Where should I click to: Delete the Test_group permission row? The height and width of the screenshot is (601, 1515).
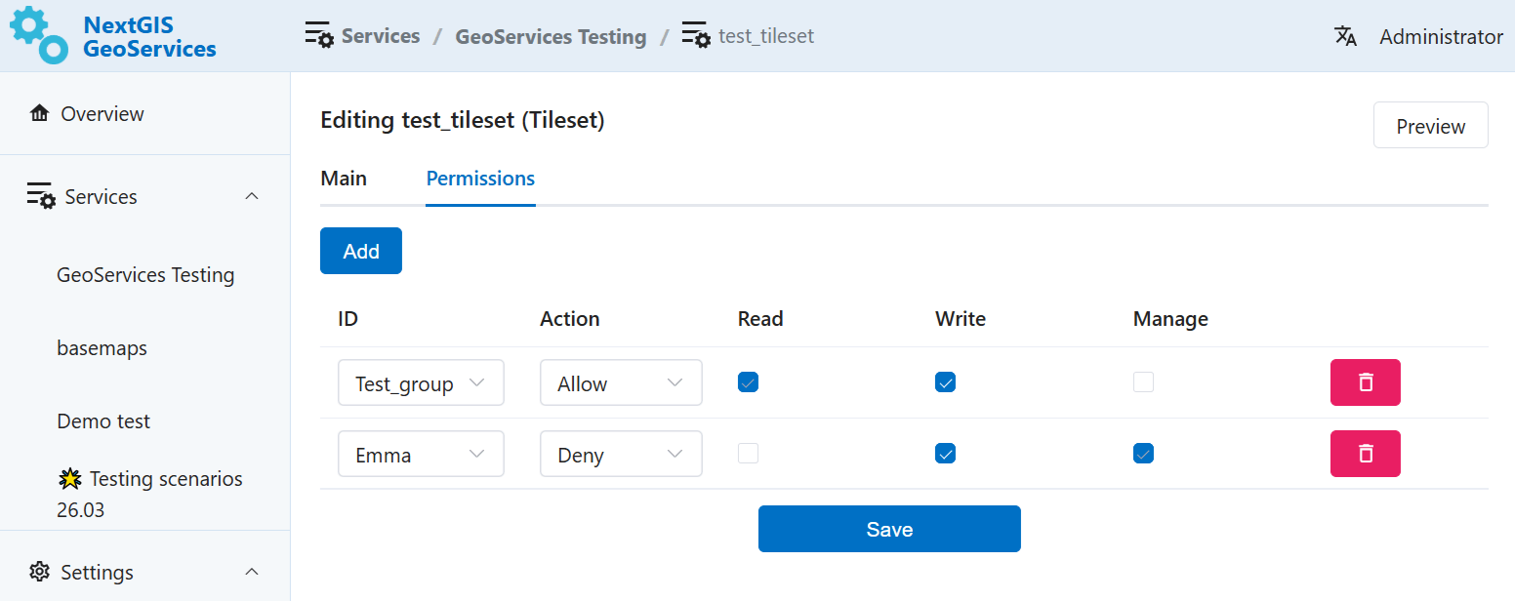[1365, 382]
